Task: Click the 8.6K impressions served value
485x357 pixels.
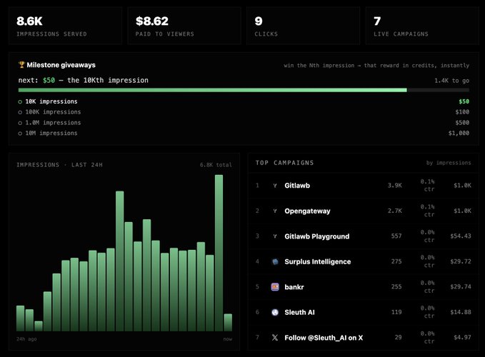Action: [x=29, y=21]
